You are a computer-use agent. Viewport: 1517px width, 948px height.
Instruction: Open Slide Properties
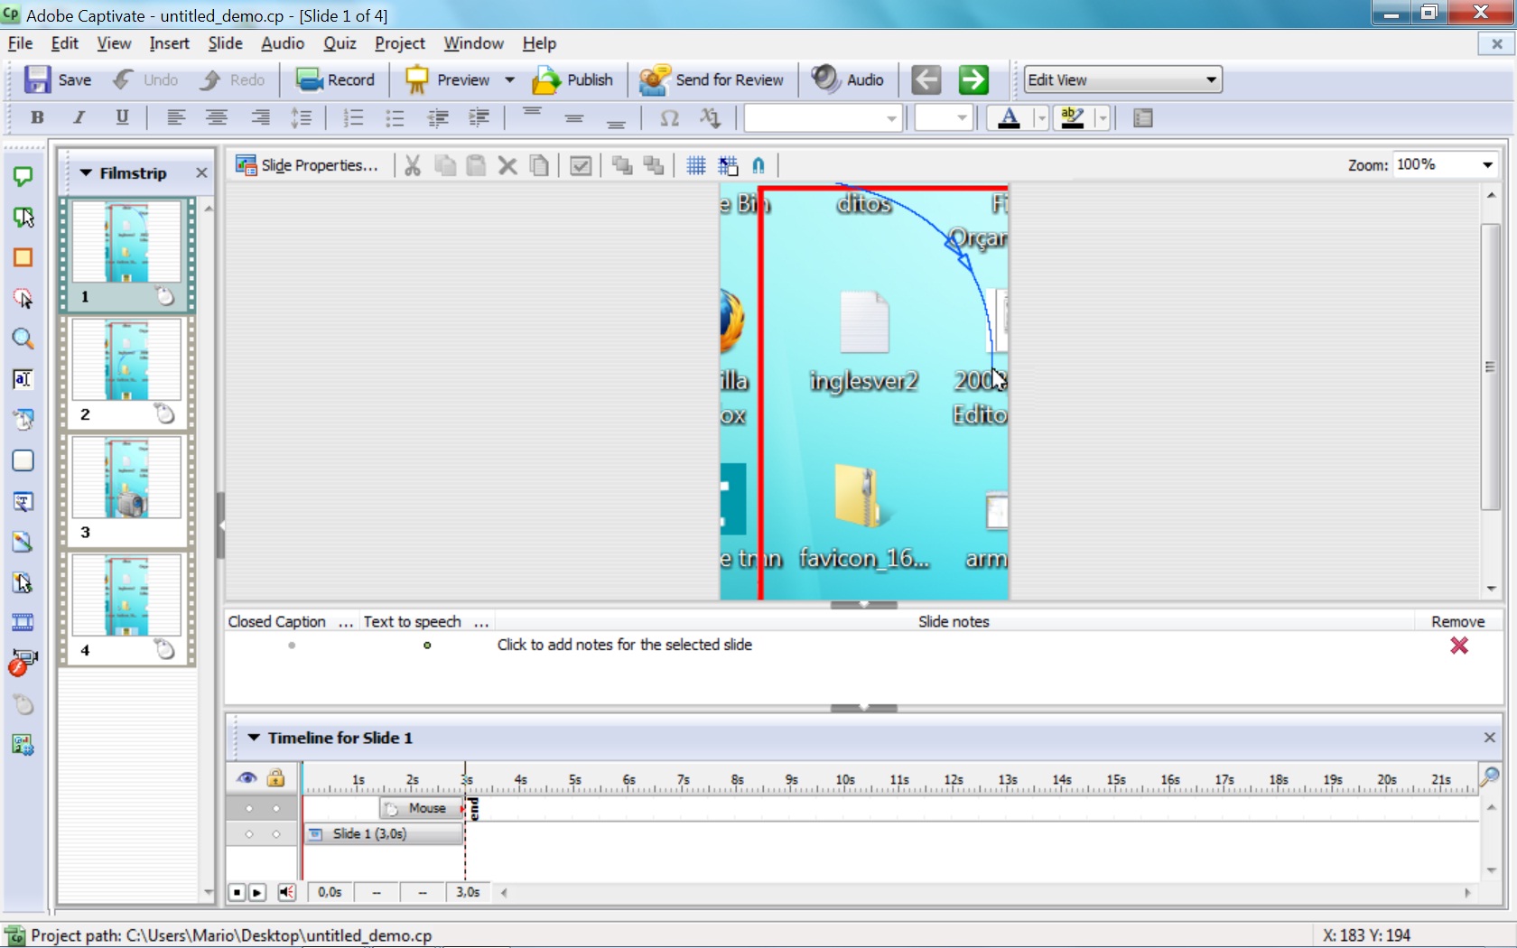click(309, 164)
